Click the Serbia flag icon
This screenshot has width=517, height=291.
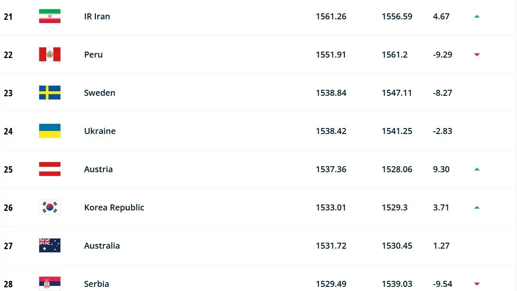pyautogui.click(x=49, y=283)
